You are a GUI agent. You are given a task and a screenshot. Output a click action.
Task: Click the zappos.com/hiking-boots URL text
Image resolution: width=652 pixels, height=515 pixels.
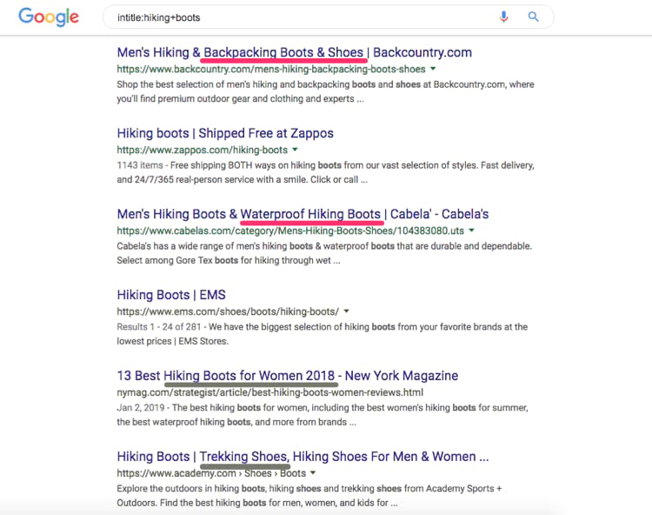pos(202,150)
